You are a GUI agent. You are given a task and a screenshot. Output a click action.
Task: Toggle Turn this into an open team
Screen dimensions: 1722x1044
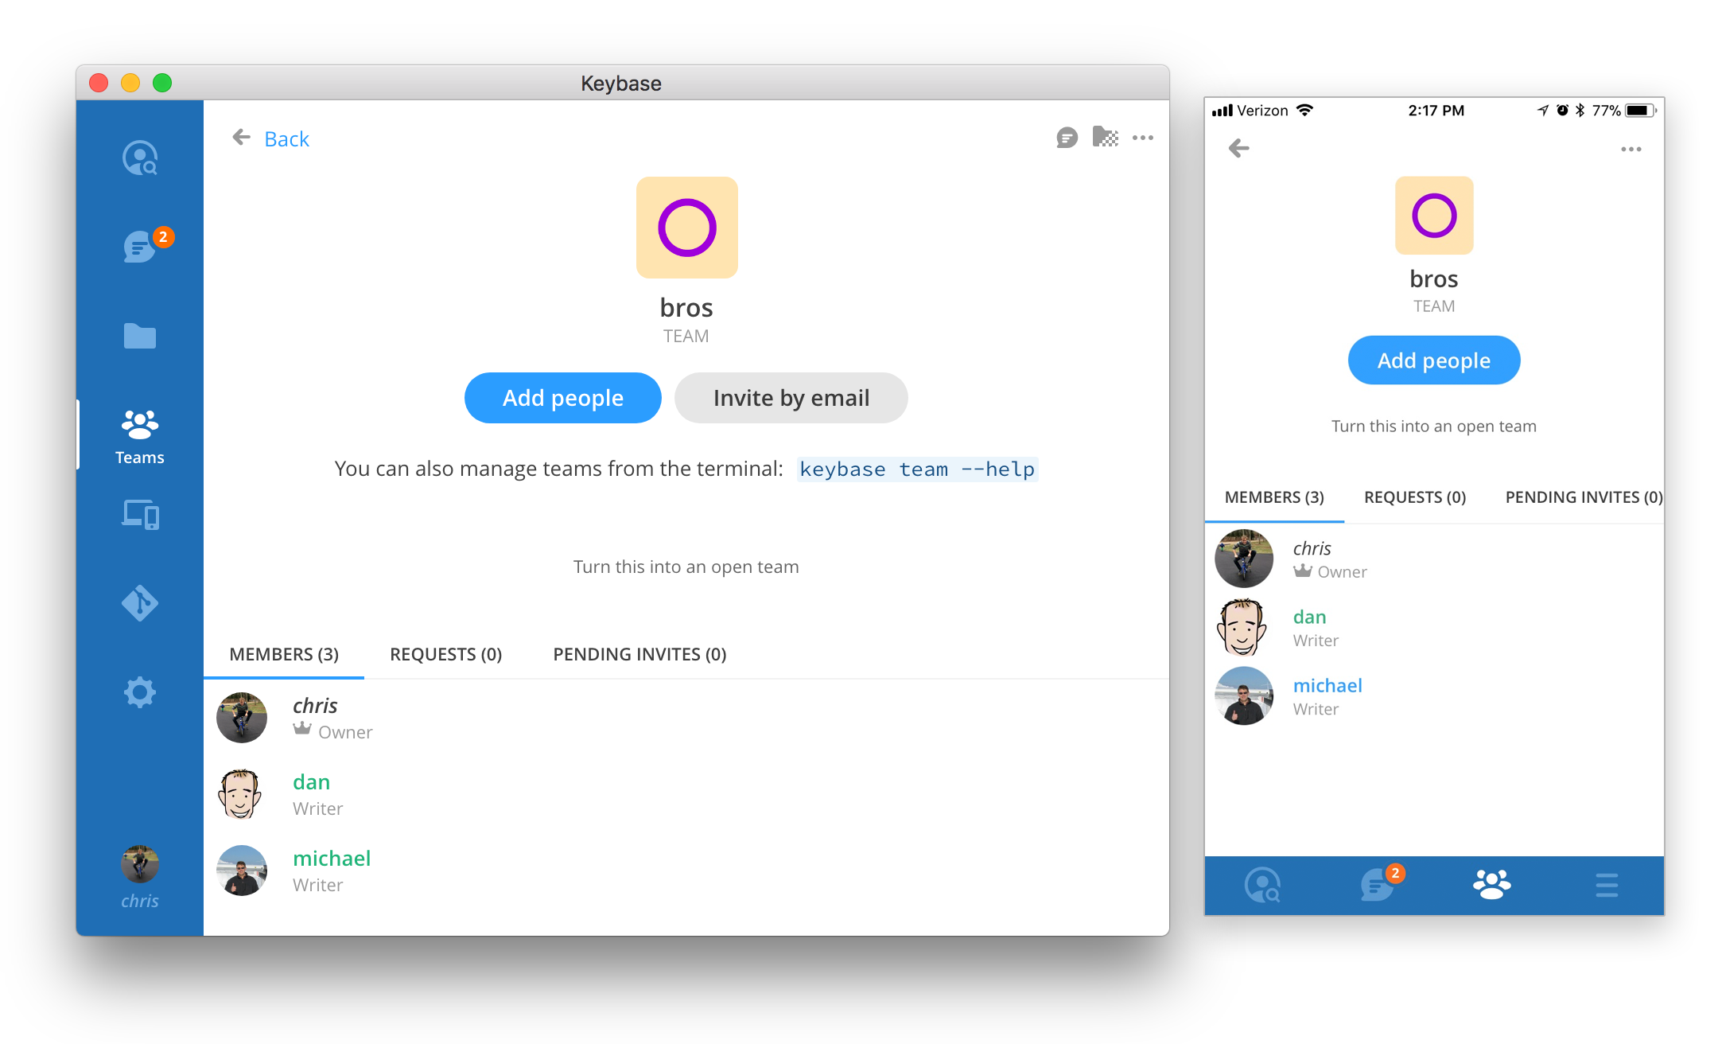[686, 567]
